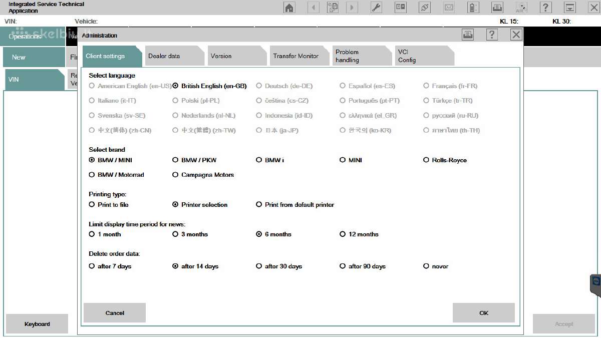Delete order data after 14 days
This screenshot has width=601, height=338.
click(x=195, y=266)
